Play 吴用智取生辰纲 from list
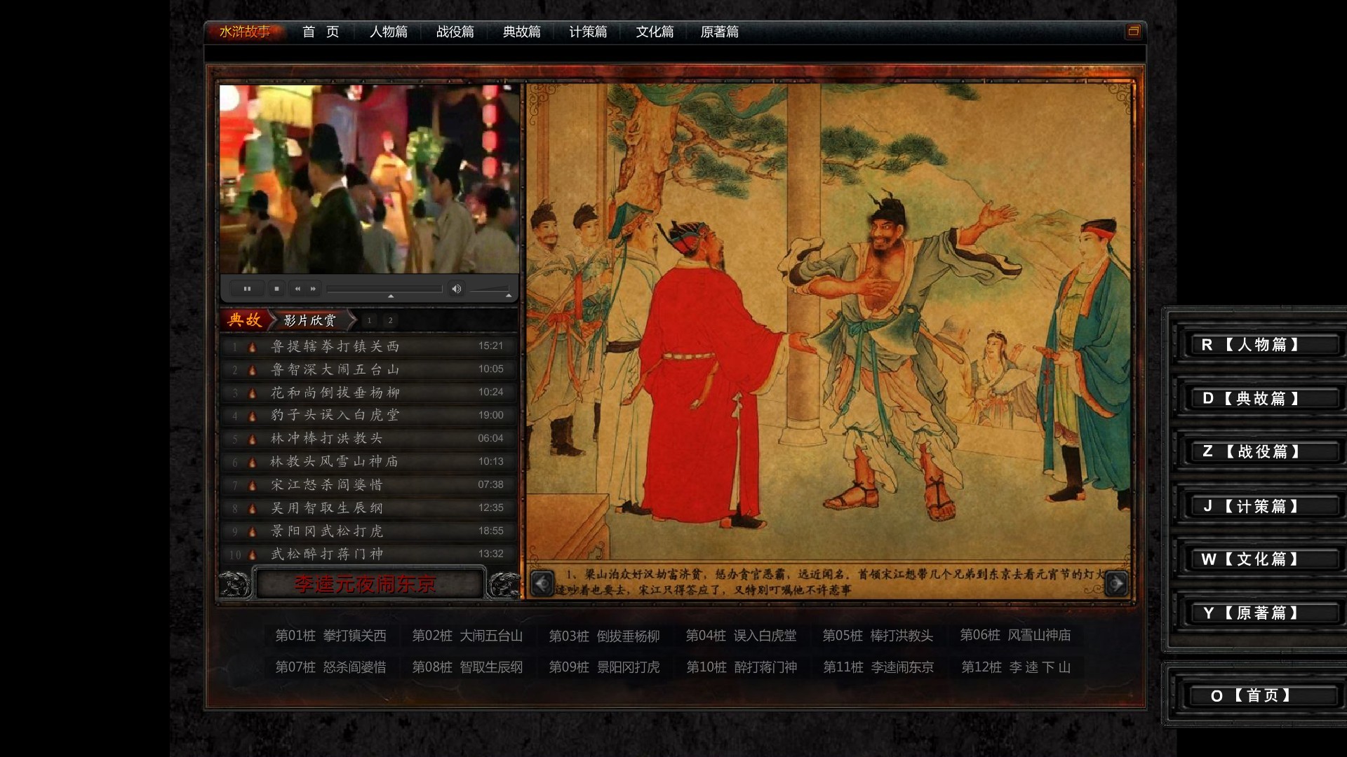 (x=369, y=507)
